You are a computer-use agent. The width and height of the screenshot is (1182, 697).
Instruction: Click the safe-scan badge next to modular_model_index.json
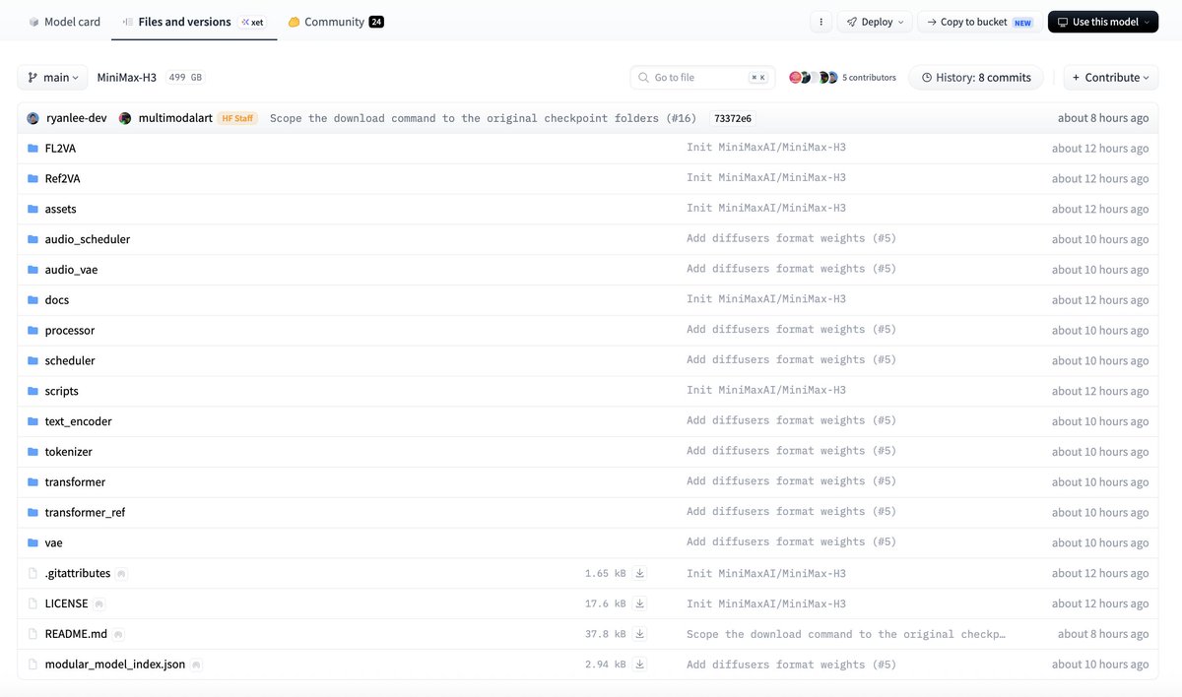[196, 665]
